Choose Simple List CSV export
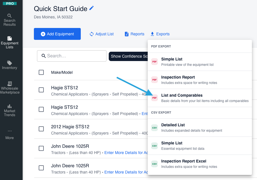Screen dimensions: 257x180 (x=200, y=146)
